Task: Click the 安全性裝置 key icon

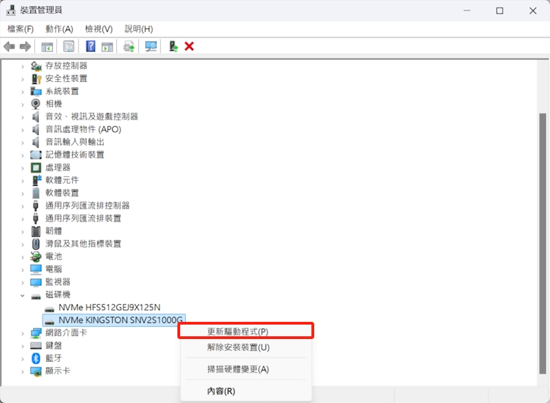Action: [x=36, y=78]
